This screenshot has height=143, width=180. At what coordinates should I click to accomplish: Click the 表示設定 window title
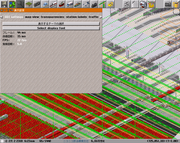click(x=19, y=10)
